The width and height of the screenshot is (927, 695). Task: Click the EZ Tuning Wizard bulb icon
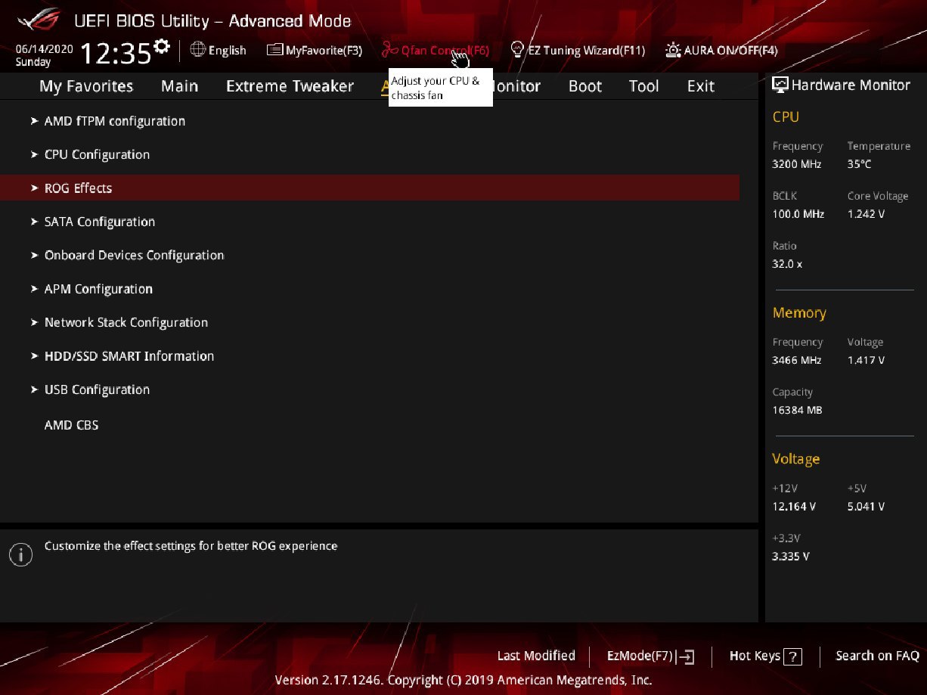(517, 50)
